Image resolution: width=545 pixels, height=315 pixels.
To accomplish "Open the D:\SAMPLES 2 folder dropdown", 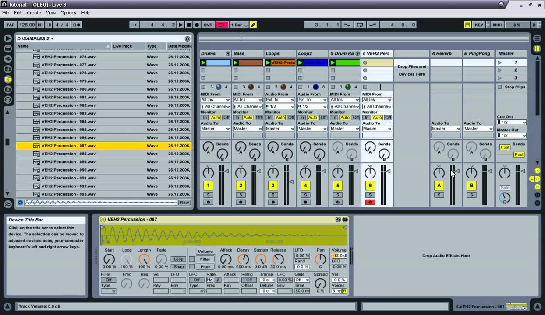I will 35,38.
